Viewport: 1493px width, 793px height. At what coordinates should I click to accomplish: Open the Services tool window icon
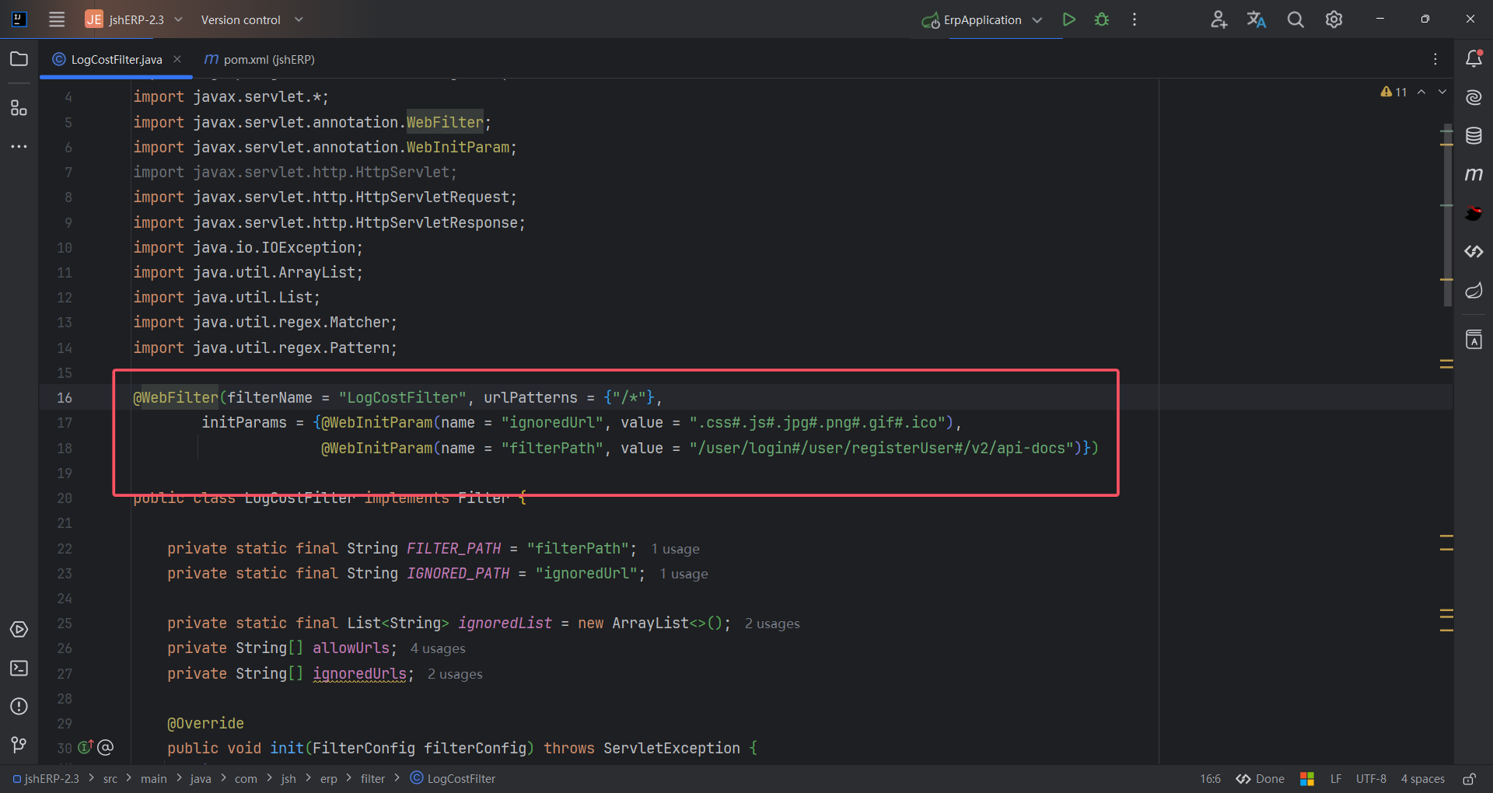(x=19, y=630)
